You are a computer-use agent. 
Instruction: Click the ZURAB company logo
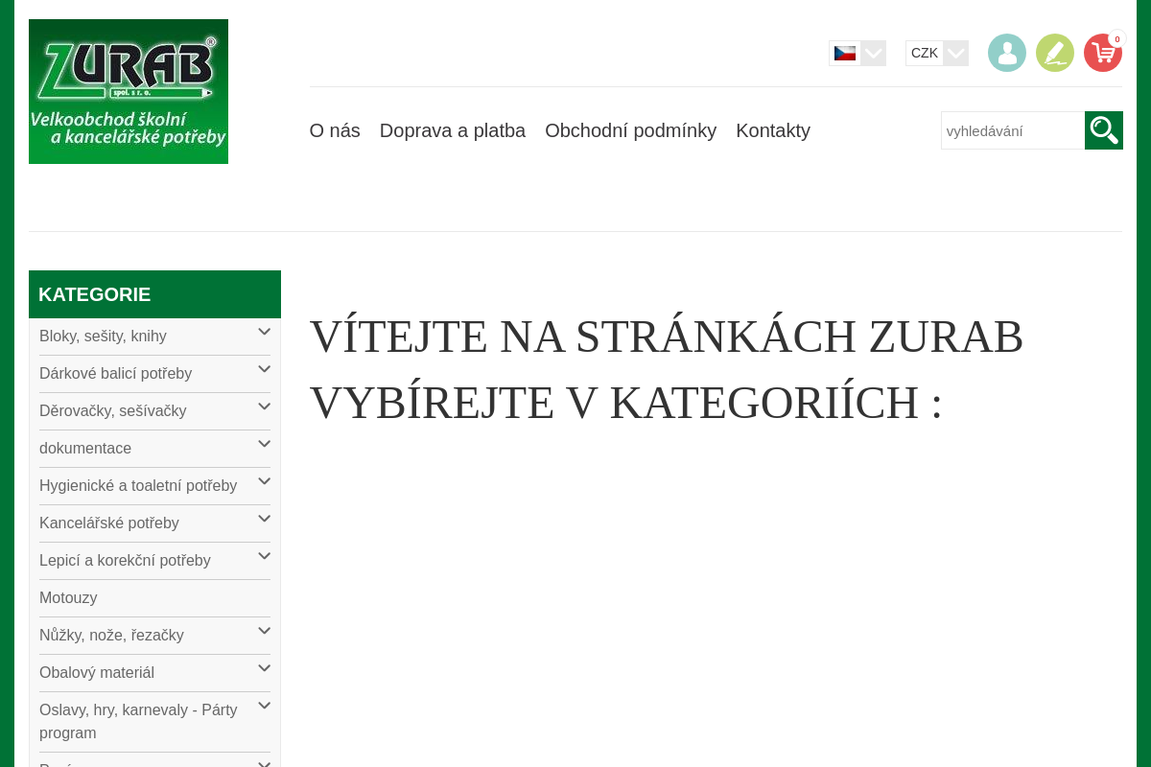tap(128, 91)
